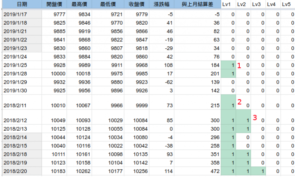Click the 最低價 header cell
Viewport: 295px width, 177px height.
click(x=108, y=4)
